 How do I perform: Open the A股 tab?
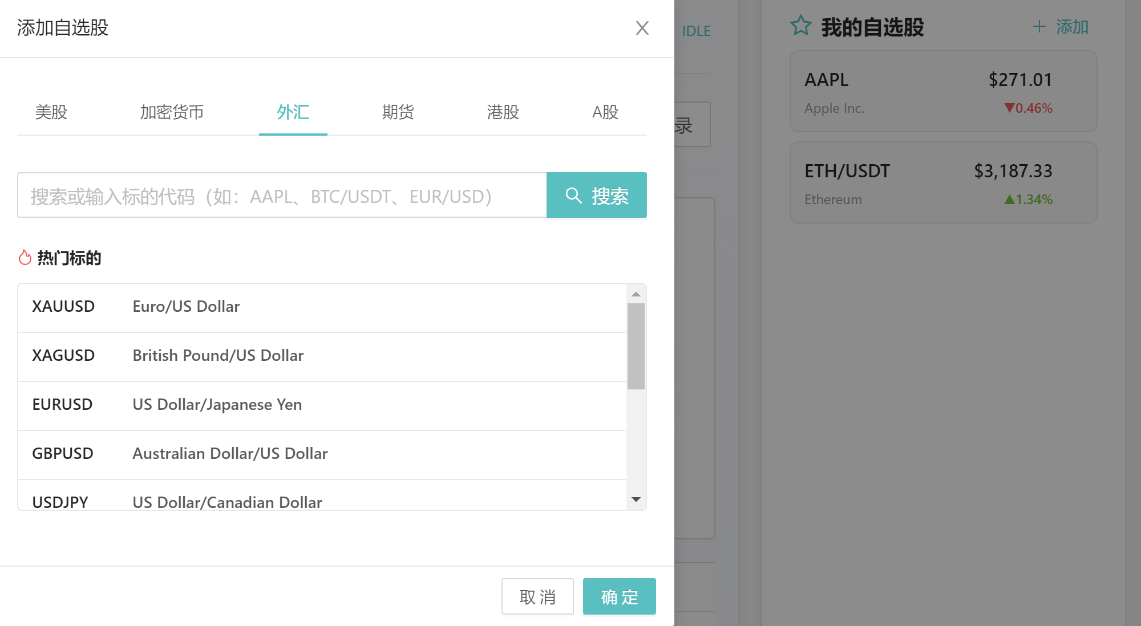tap(605, 112)
